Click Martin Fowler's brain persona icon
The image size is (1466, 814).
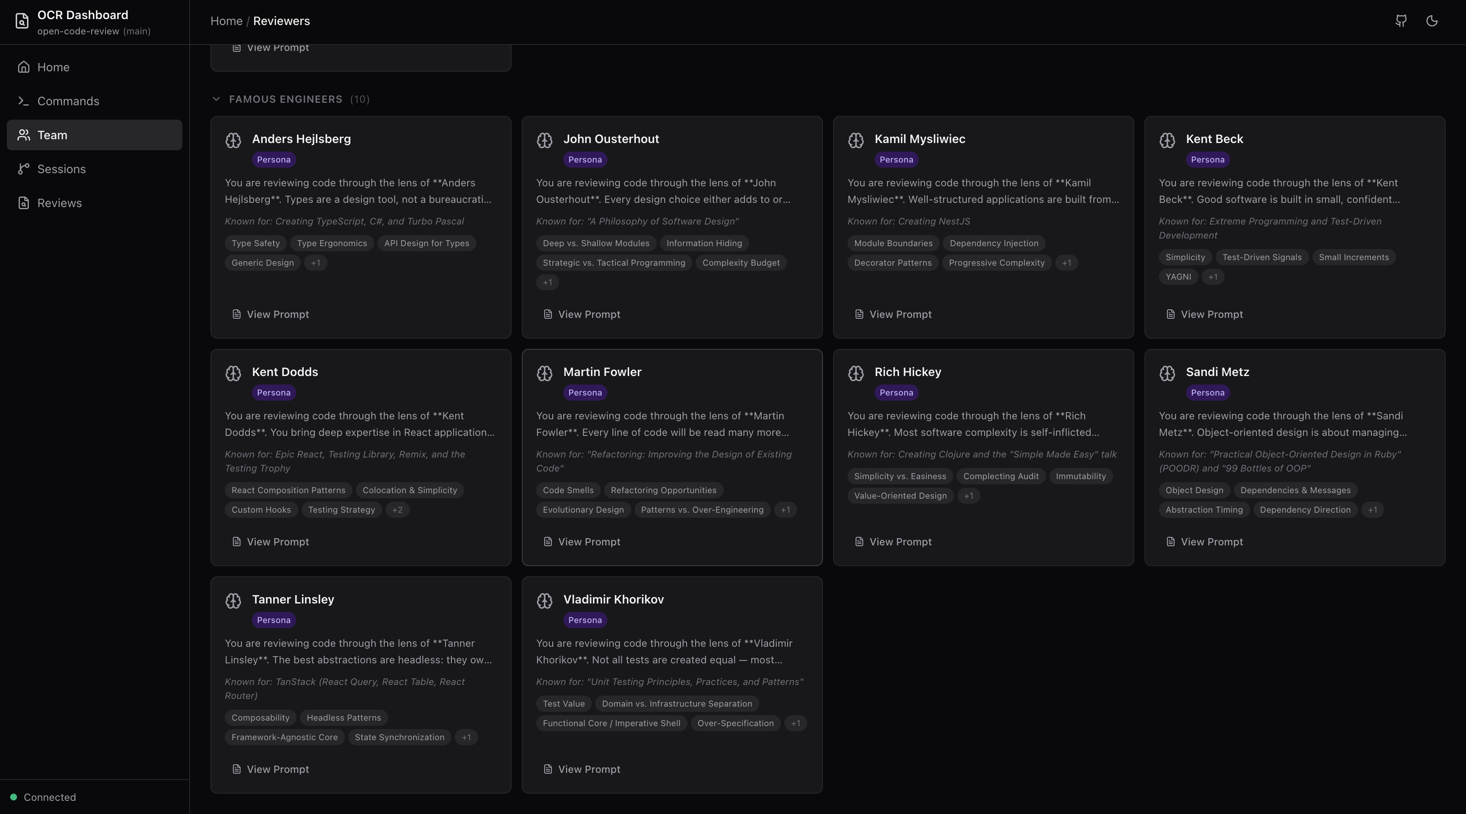click(x=545, y=373)
